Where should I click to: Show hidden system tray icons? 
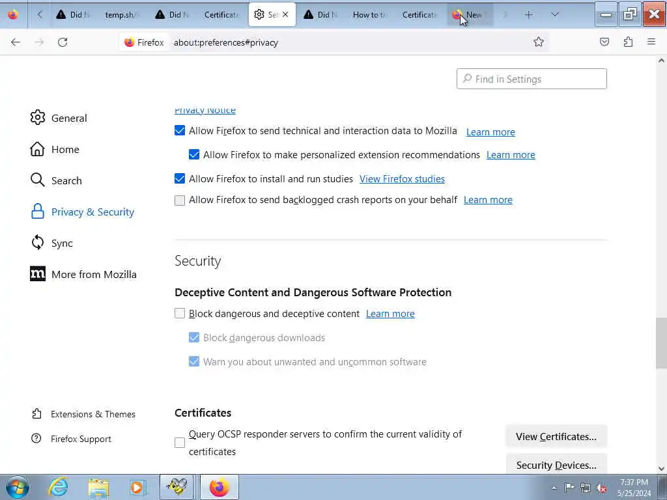(554, 488)
